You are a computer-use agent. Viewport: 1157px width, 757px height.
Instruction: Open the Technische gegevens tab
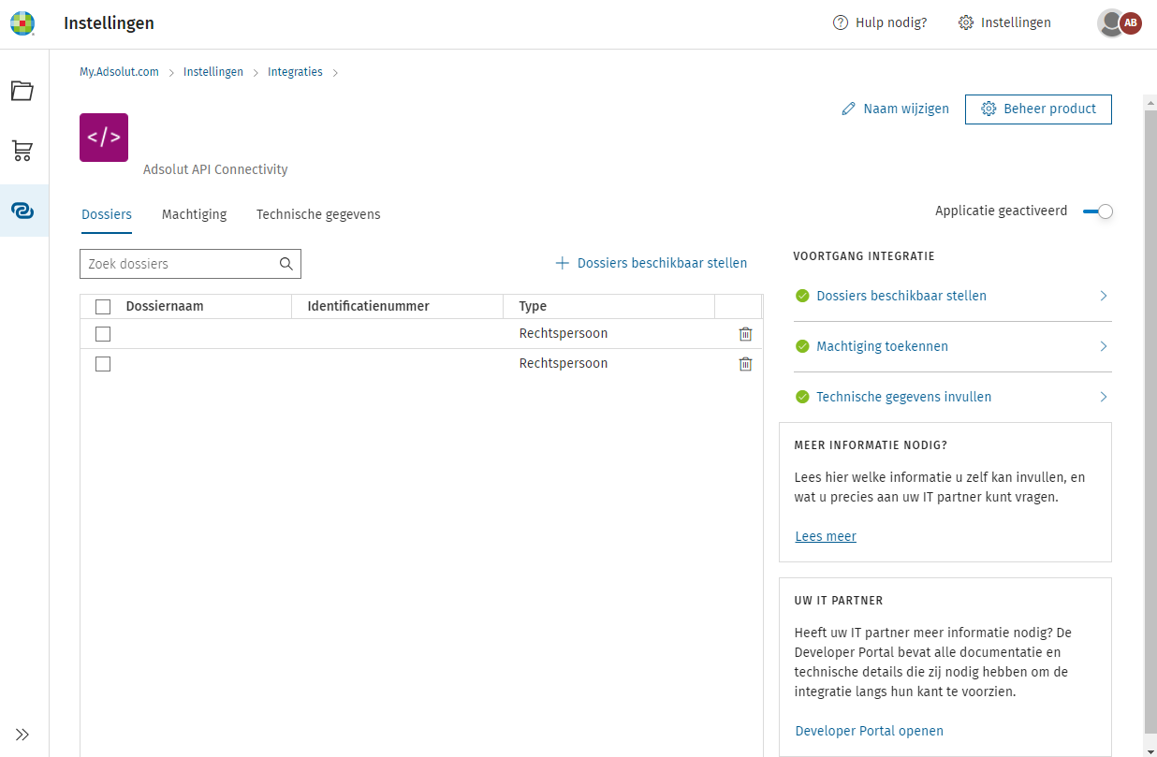[318, 214]
